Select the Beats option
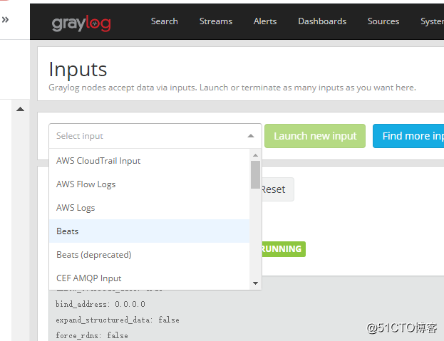The width and height of the screenshot is (444, 341). [149, 231]
